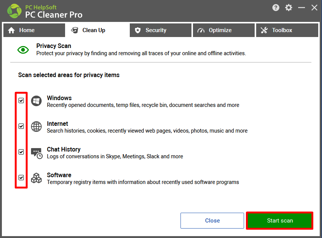This screenshot has height=238, width=322.
Task: Open the help question mark icon
Action: (x=275, y=8)
